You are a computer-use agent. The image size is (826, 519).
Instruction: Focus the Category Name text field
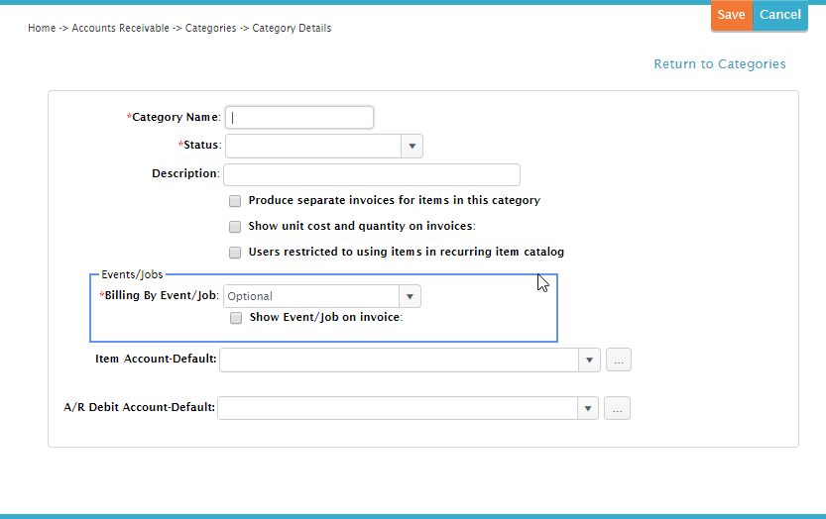[x=299, y=118]
